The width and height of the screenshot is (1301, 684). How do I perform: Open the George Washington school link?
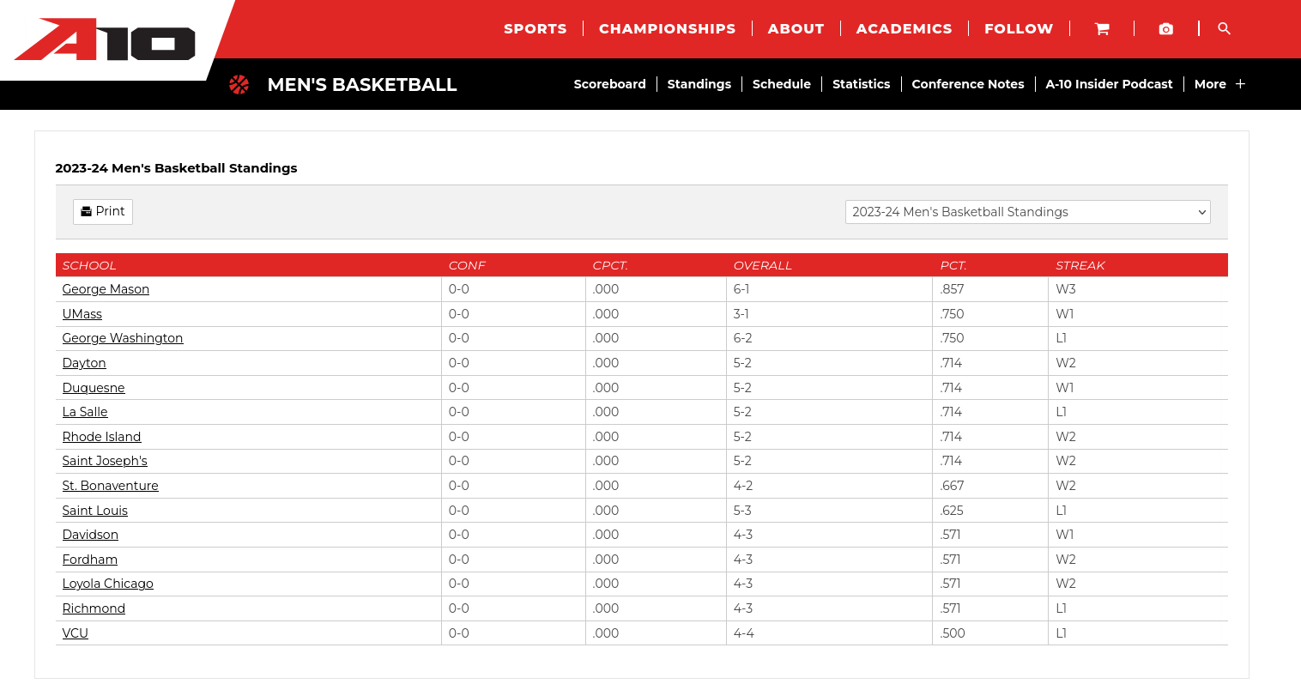click(x=123, y=338)
